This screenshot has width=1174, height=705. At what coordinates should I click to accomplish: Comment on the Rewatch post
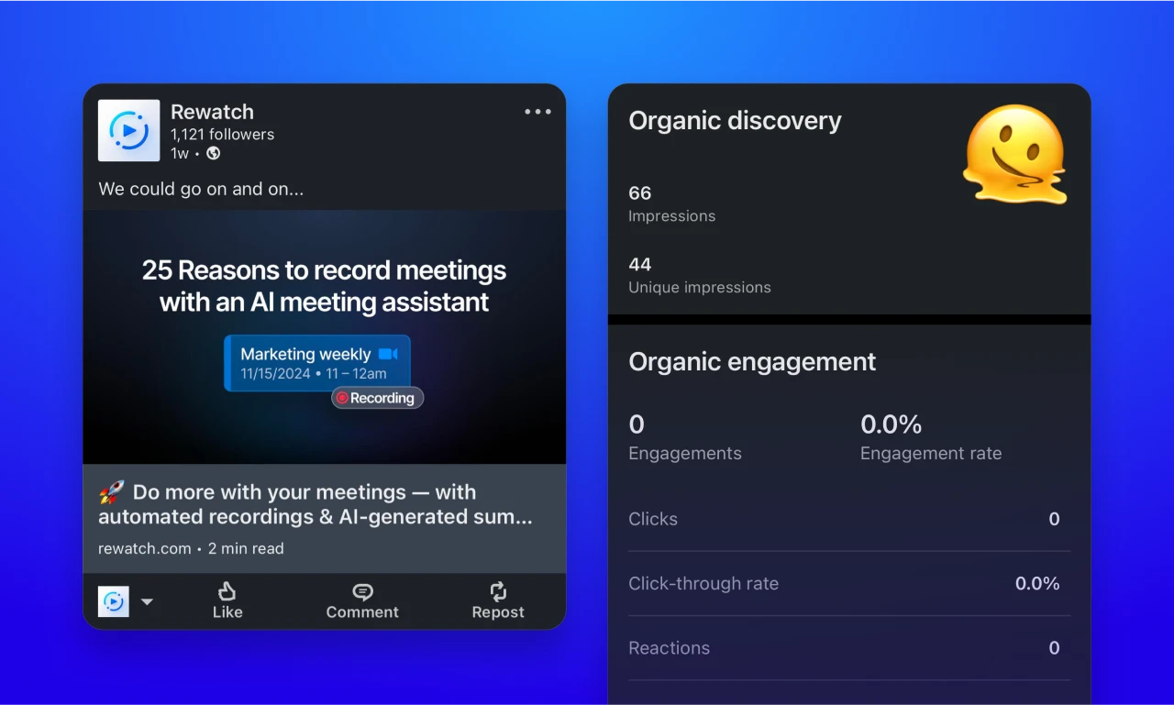(x=362, y=601)
